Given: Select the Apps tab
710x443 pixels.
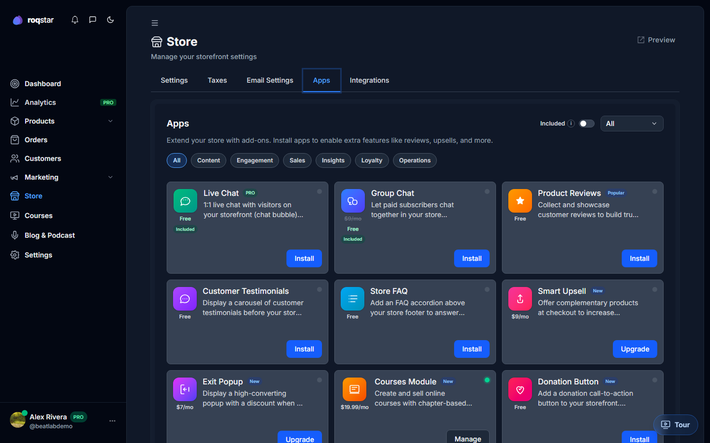Looking at the screenshot, I should [321, 80].
